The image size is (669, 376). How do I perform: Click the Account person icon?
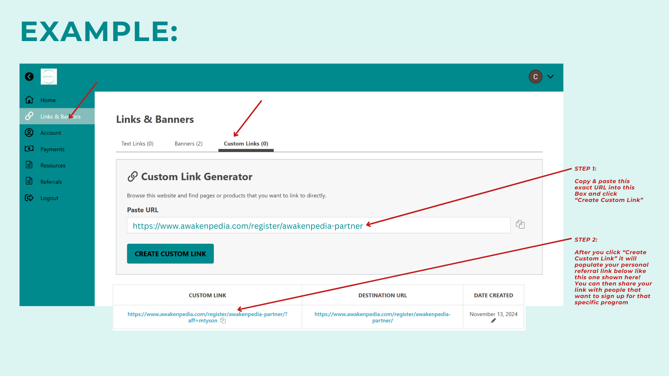(x=29, y=133)
